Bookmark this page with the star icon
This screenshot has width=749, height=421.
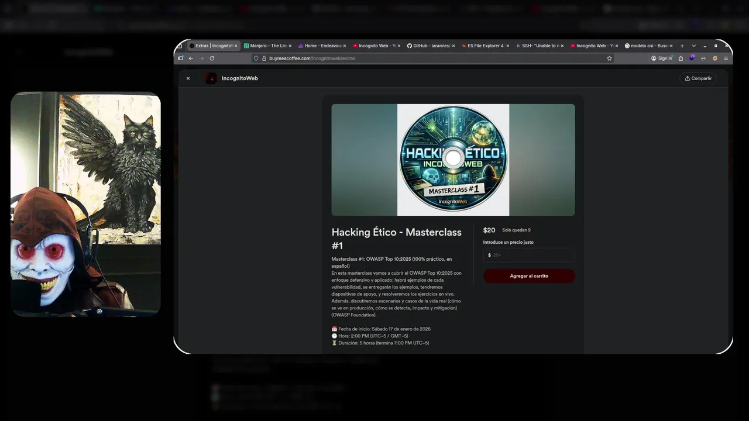point(609,58)
